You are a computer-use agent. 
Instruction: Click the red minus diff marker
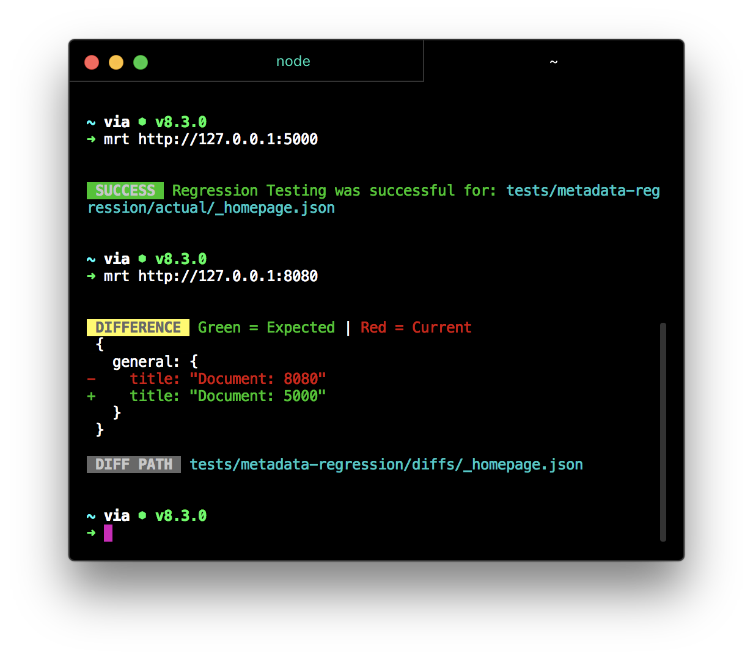(x=91, y=379)
